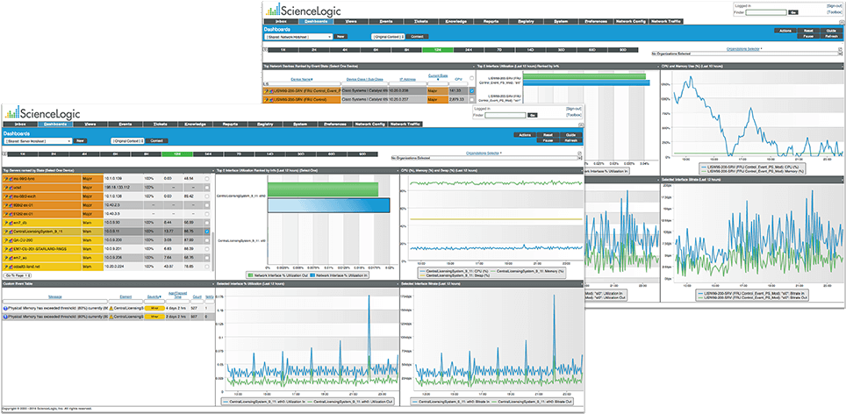Screen dimensions: 846x414
Task: Open graph icon in the em7_db row
Action: [x=11, y=223]
